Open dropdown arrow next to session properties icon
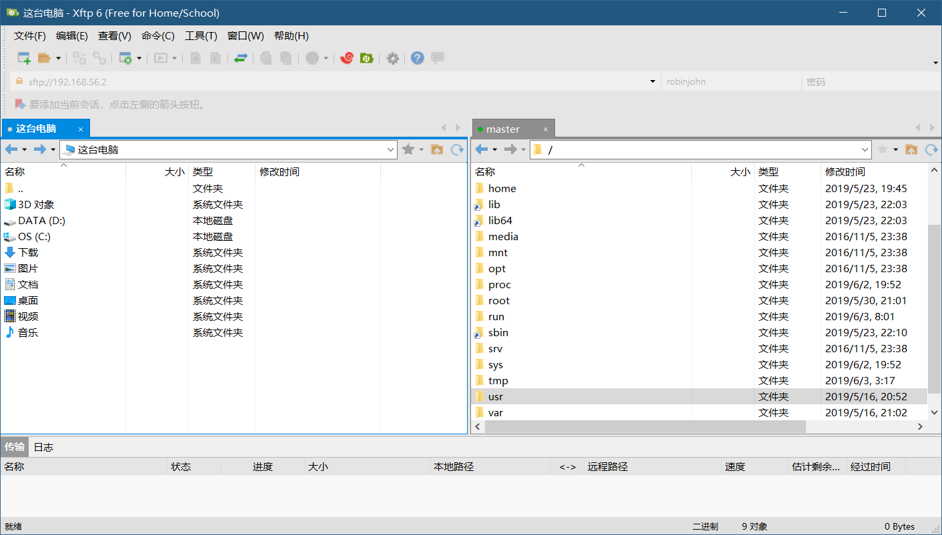This screenshot has height=535, width=942. tap(139, 58)
